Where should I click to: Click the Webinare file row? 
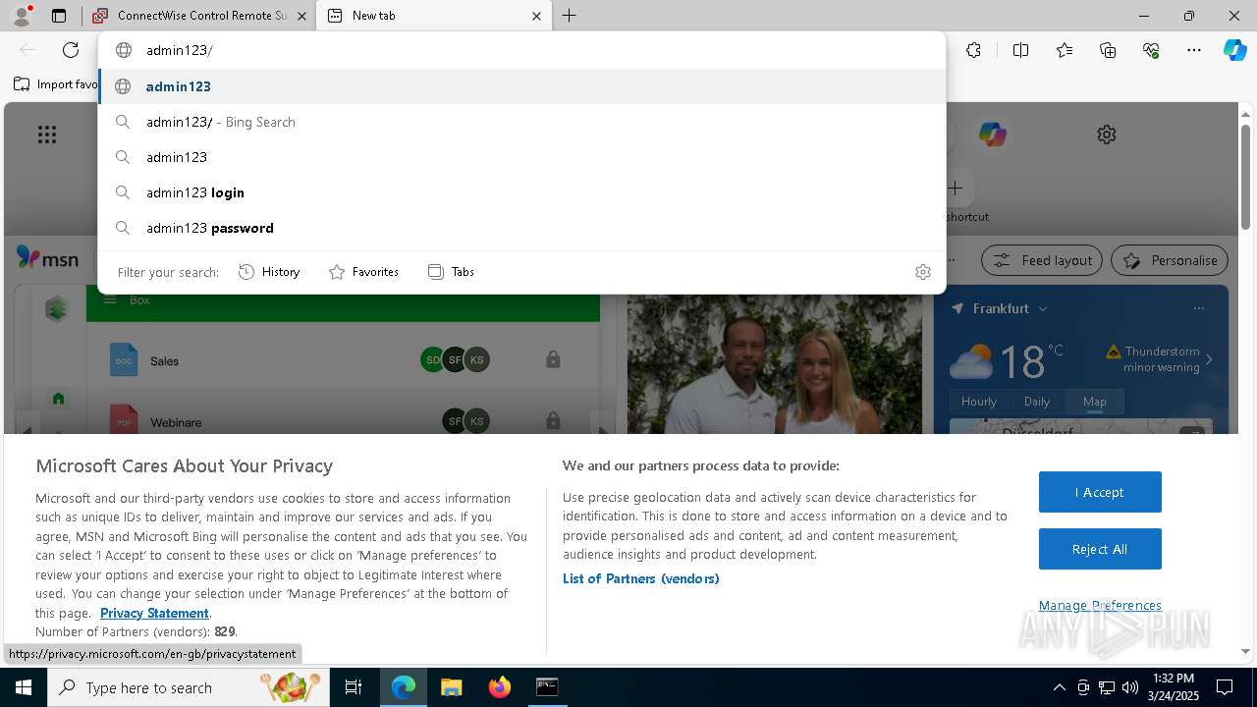[344, 419]
